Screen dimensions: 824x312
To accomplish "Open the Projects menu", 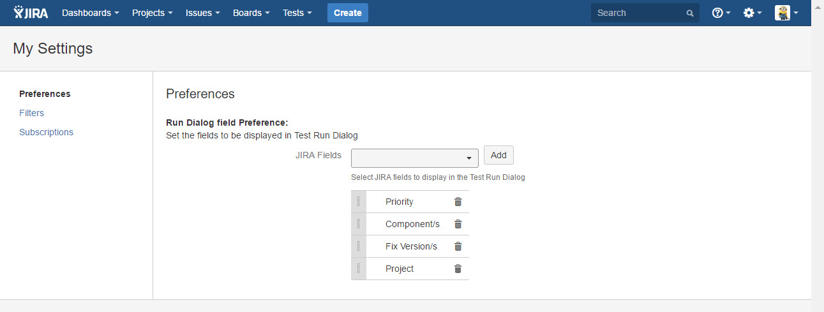I will click(153, 13).
